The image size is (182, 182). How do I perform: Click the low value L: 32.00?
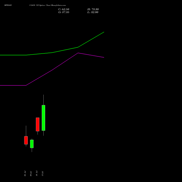(x=93, y=12)
